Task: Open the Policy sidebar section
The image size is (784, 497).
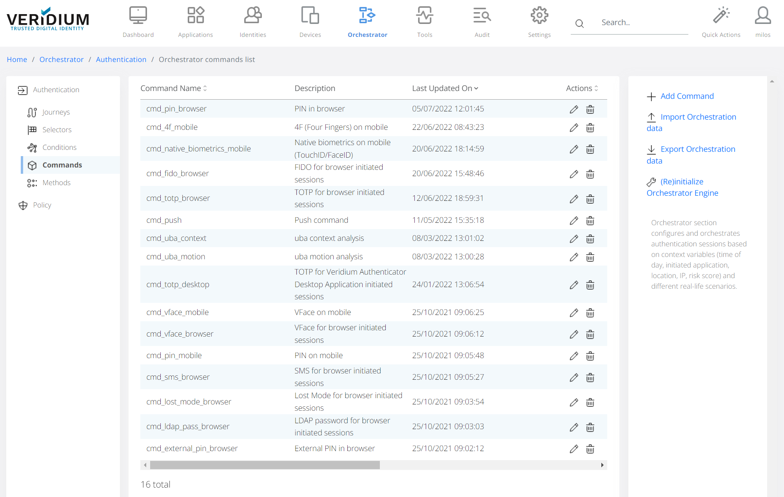Action: pos(42,205)
